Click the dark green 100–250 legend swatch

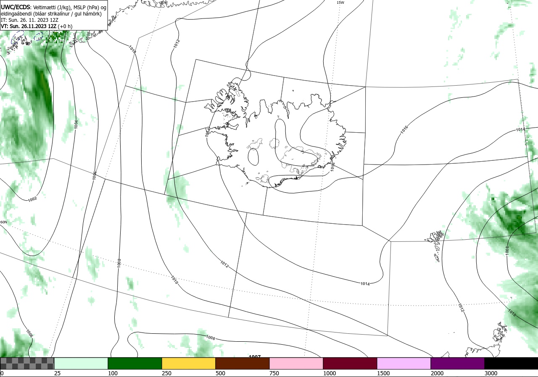(x=135, y=364)
